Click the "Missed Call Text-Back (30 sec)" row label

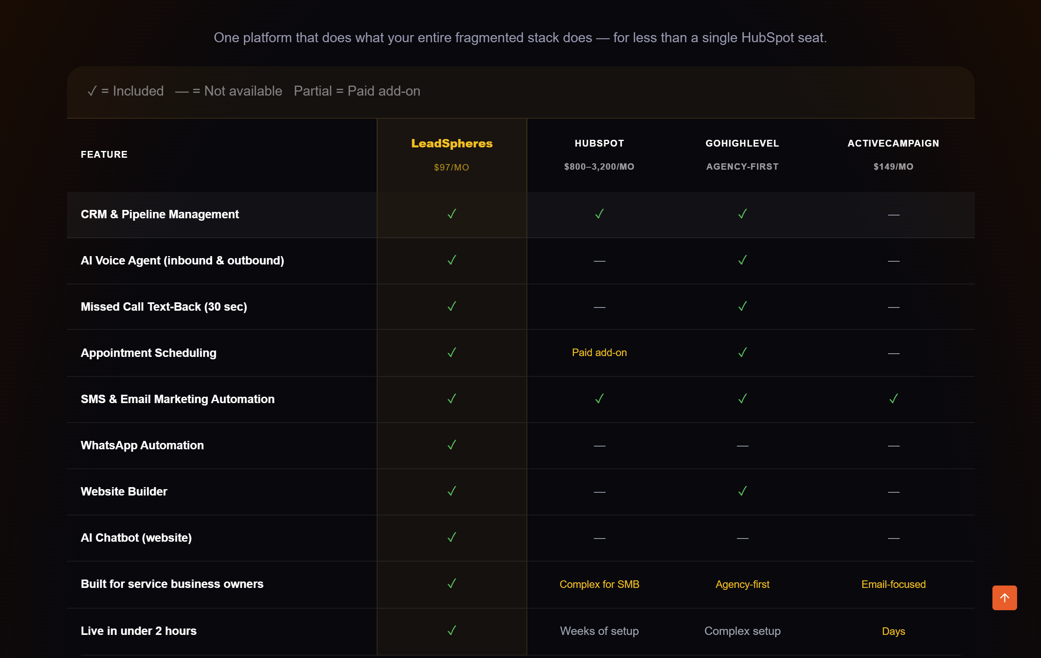click(x=164, y=307)
